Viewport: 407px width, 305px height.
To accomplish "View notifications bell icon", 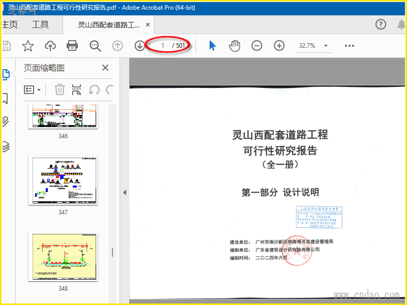I will pyautogui.click(x=401, y=24).
